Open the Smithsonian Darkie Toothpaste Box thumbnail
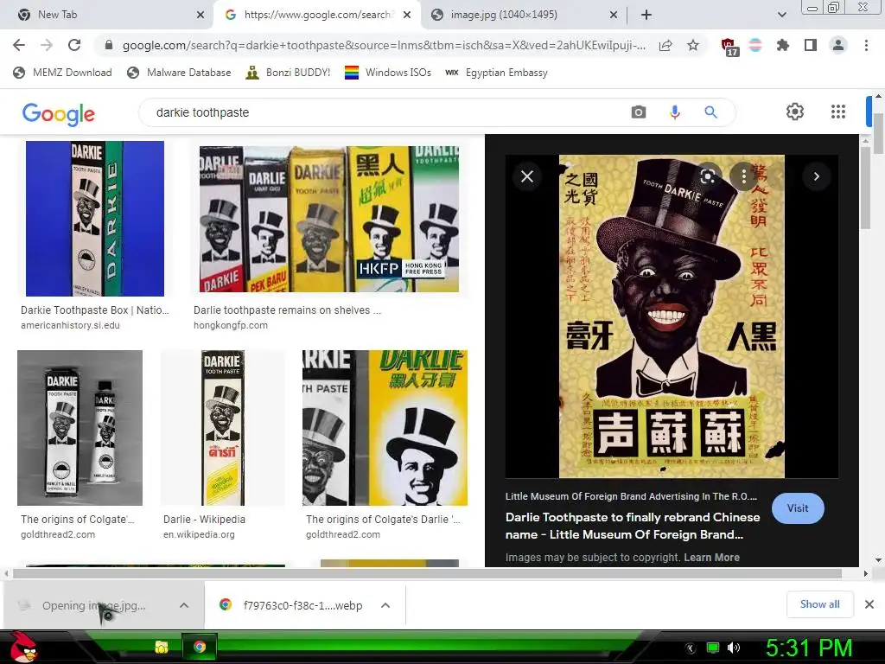Image resolution: width=885 pixels, height=664 pixels. (x=95, y=219)
